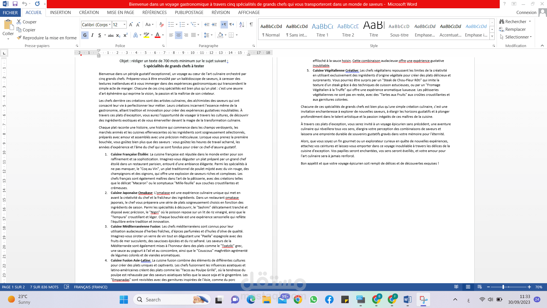The image size is (547, 308).
Task: Click Remplacer to replace text
Action: click(x=513, y=29)
